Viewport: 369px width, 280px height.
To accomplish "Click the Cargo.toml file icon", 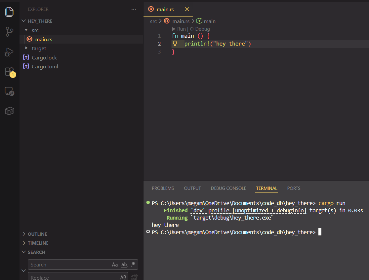I will (26, 66).
